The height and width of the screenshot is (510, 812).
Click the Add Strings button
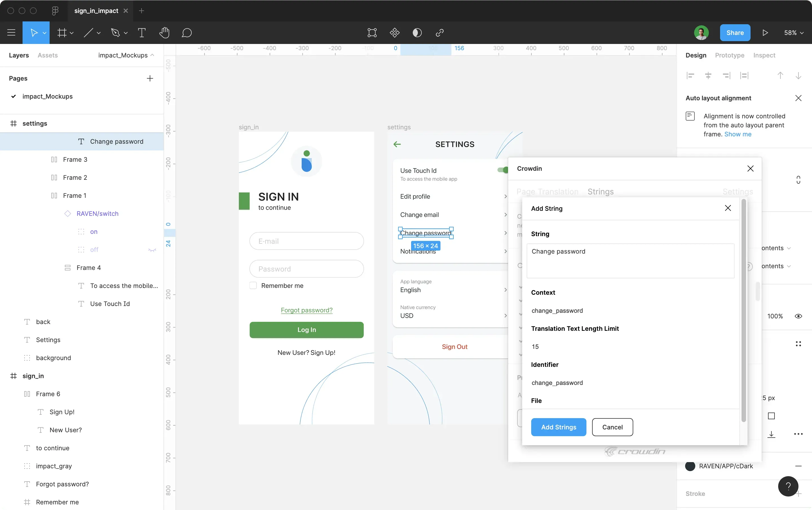[x=559, y=427]
